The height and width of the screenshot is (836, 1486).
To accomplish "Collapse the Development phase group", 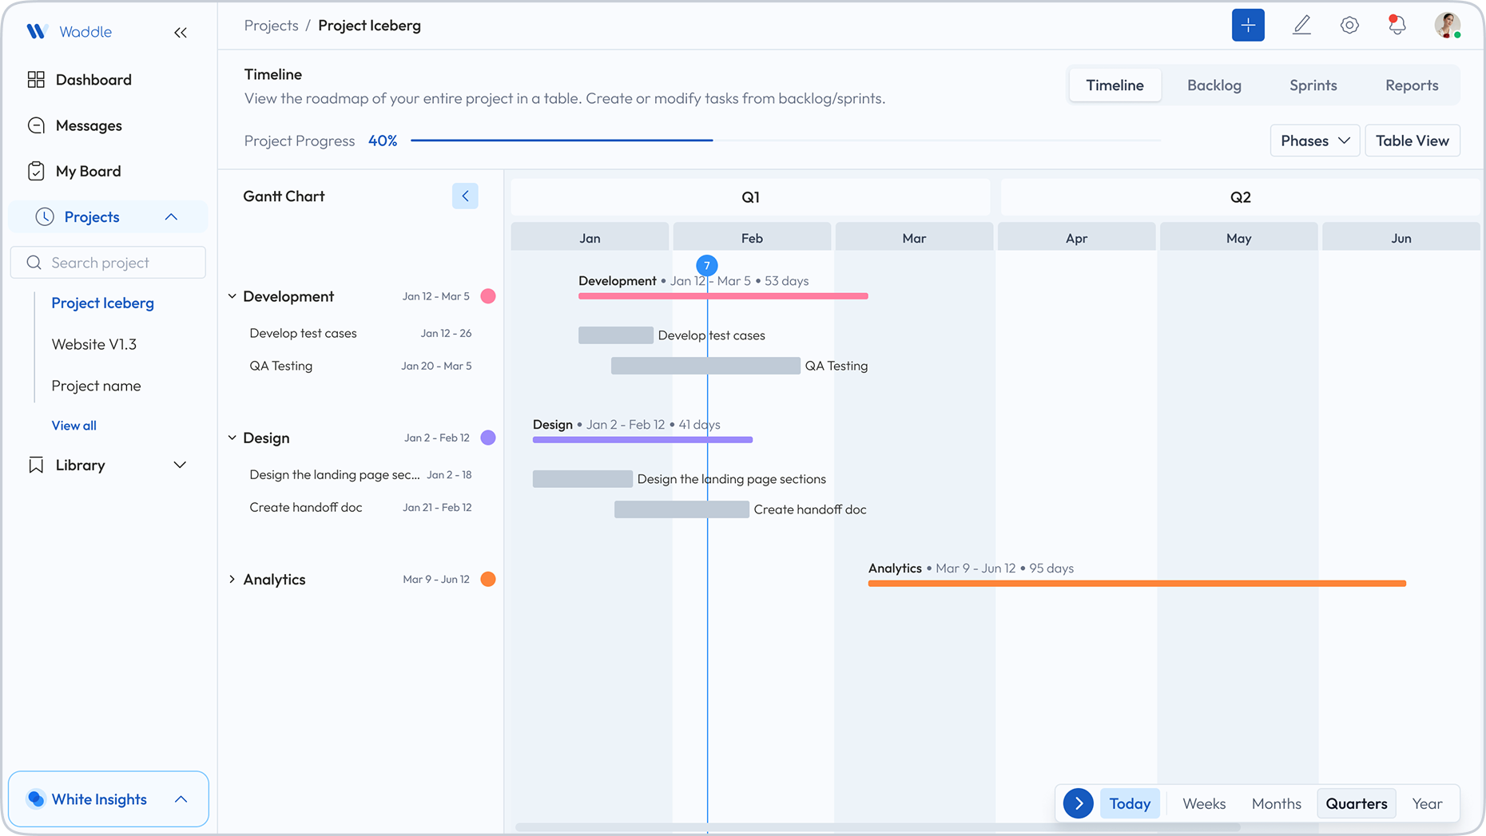I will pyautogui.click(x=232, y=296).
